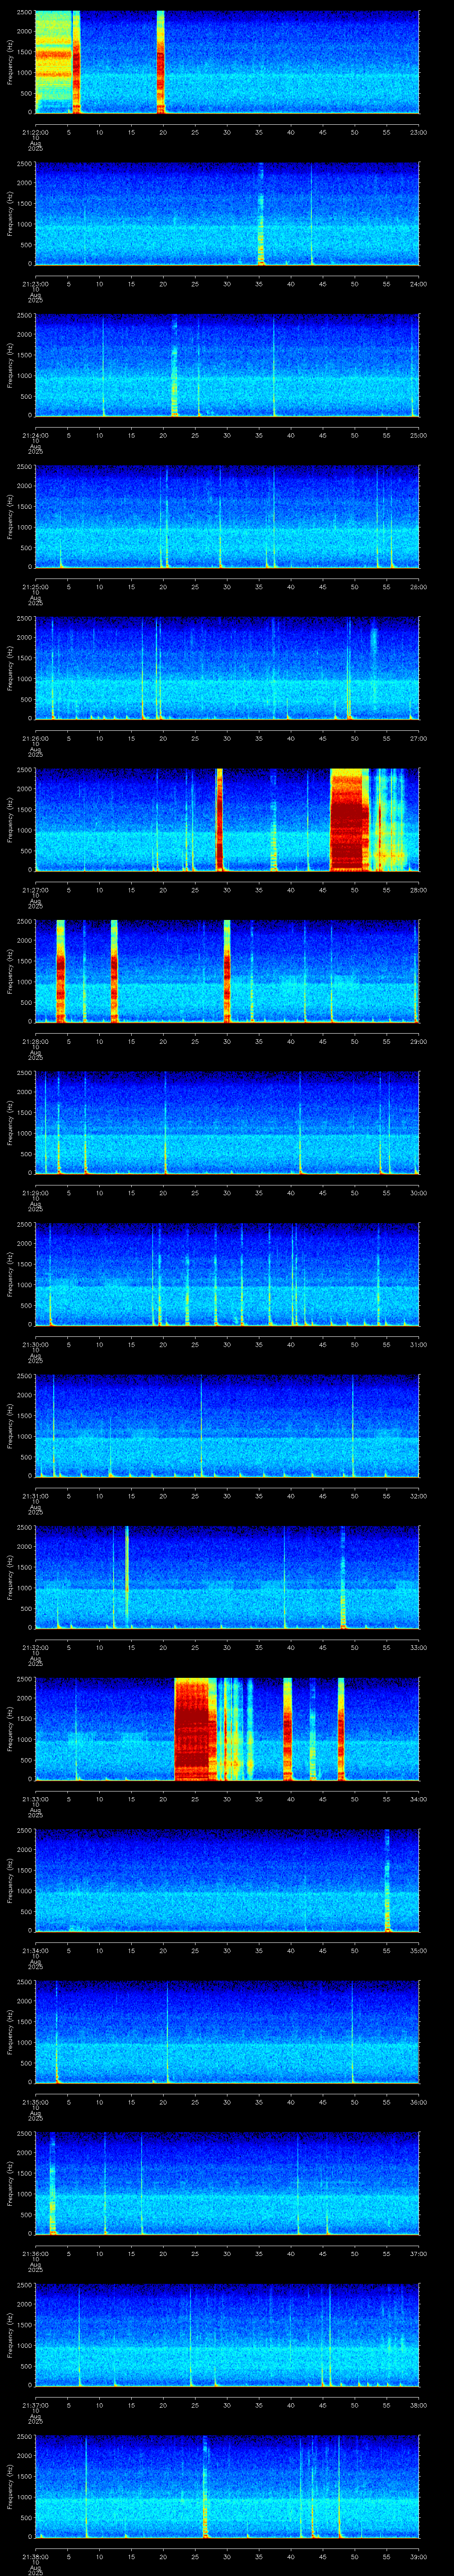Click the 26:00 end time label
Image resolution: width=454 pixels, height=2576 pixels.
(x=418, y=586)
